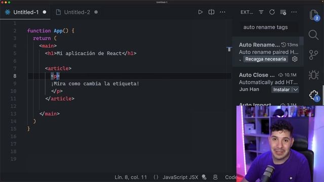Open the Auto Rename Tag extension entry
This screenshot has height=182, width=324.
click(x=268, y=52)
